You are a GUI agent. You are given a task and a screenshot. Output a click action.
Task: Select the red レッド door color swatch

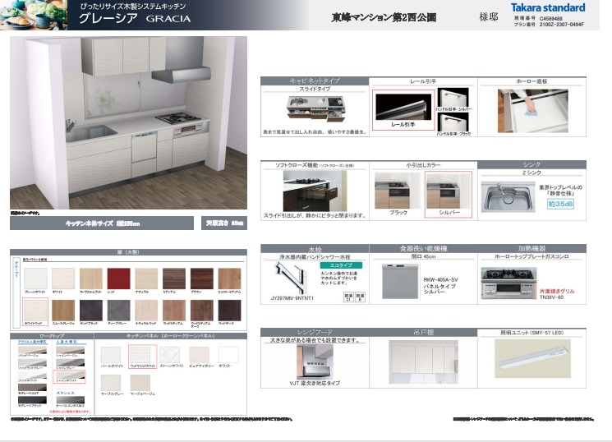118,279
